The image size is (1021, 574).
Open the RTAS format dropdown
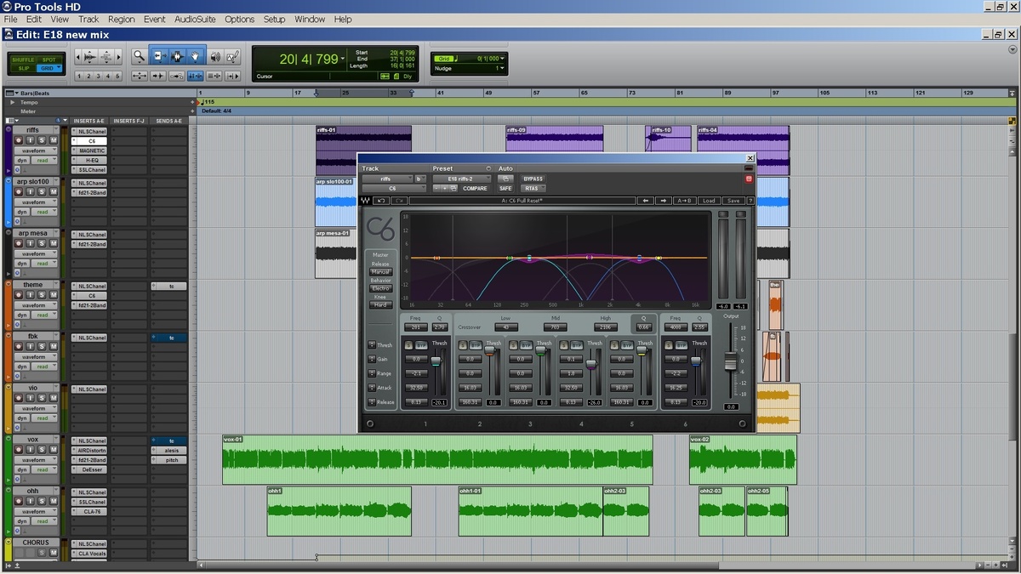(533, 188)
